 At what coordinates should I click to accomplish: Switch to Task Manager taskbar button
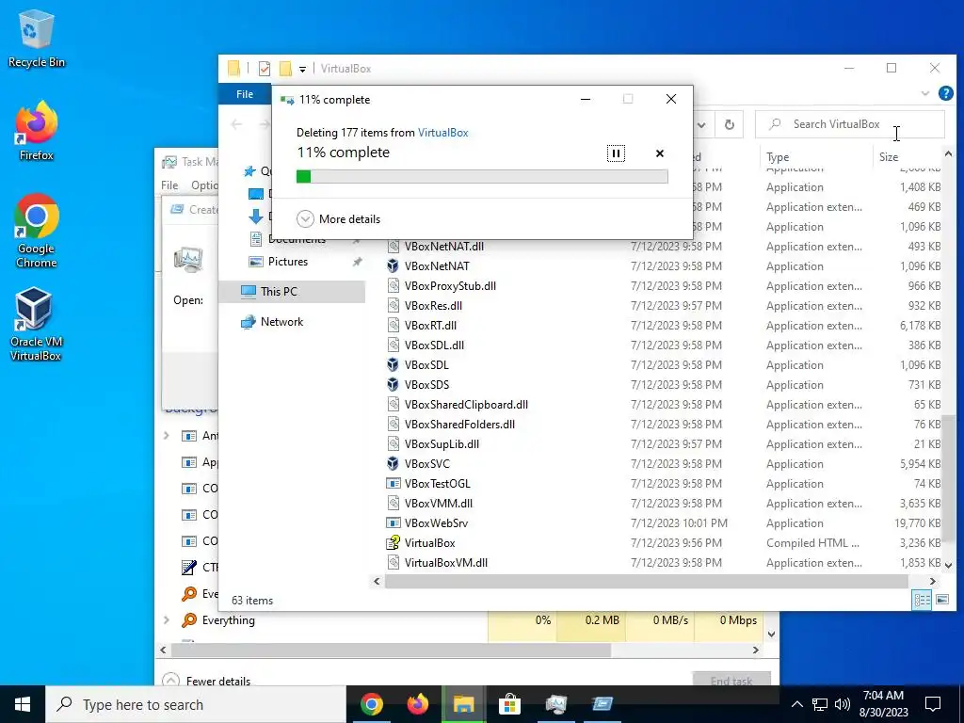555,704
